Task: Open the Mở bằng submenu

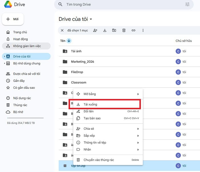Action: tap(108, 94)
